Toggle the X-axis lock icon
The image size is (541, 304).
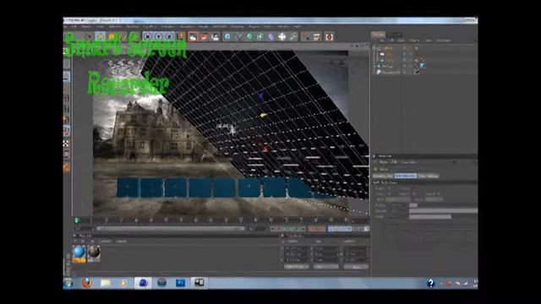[147, 36]
